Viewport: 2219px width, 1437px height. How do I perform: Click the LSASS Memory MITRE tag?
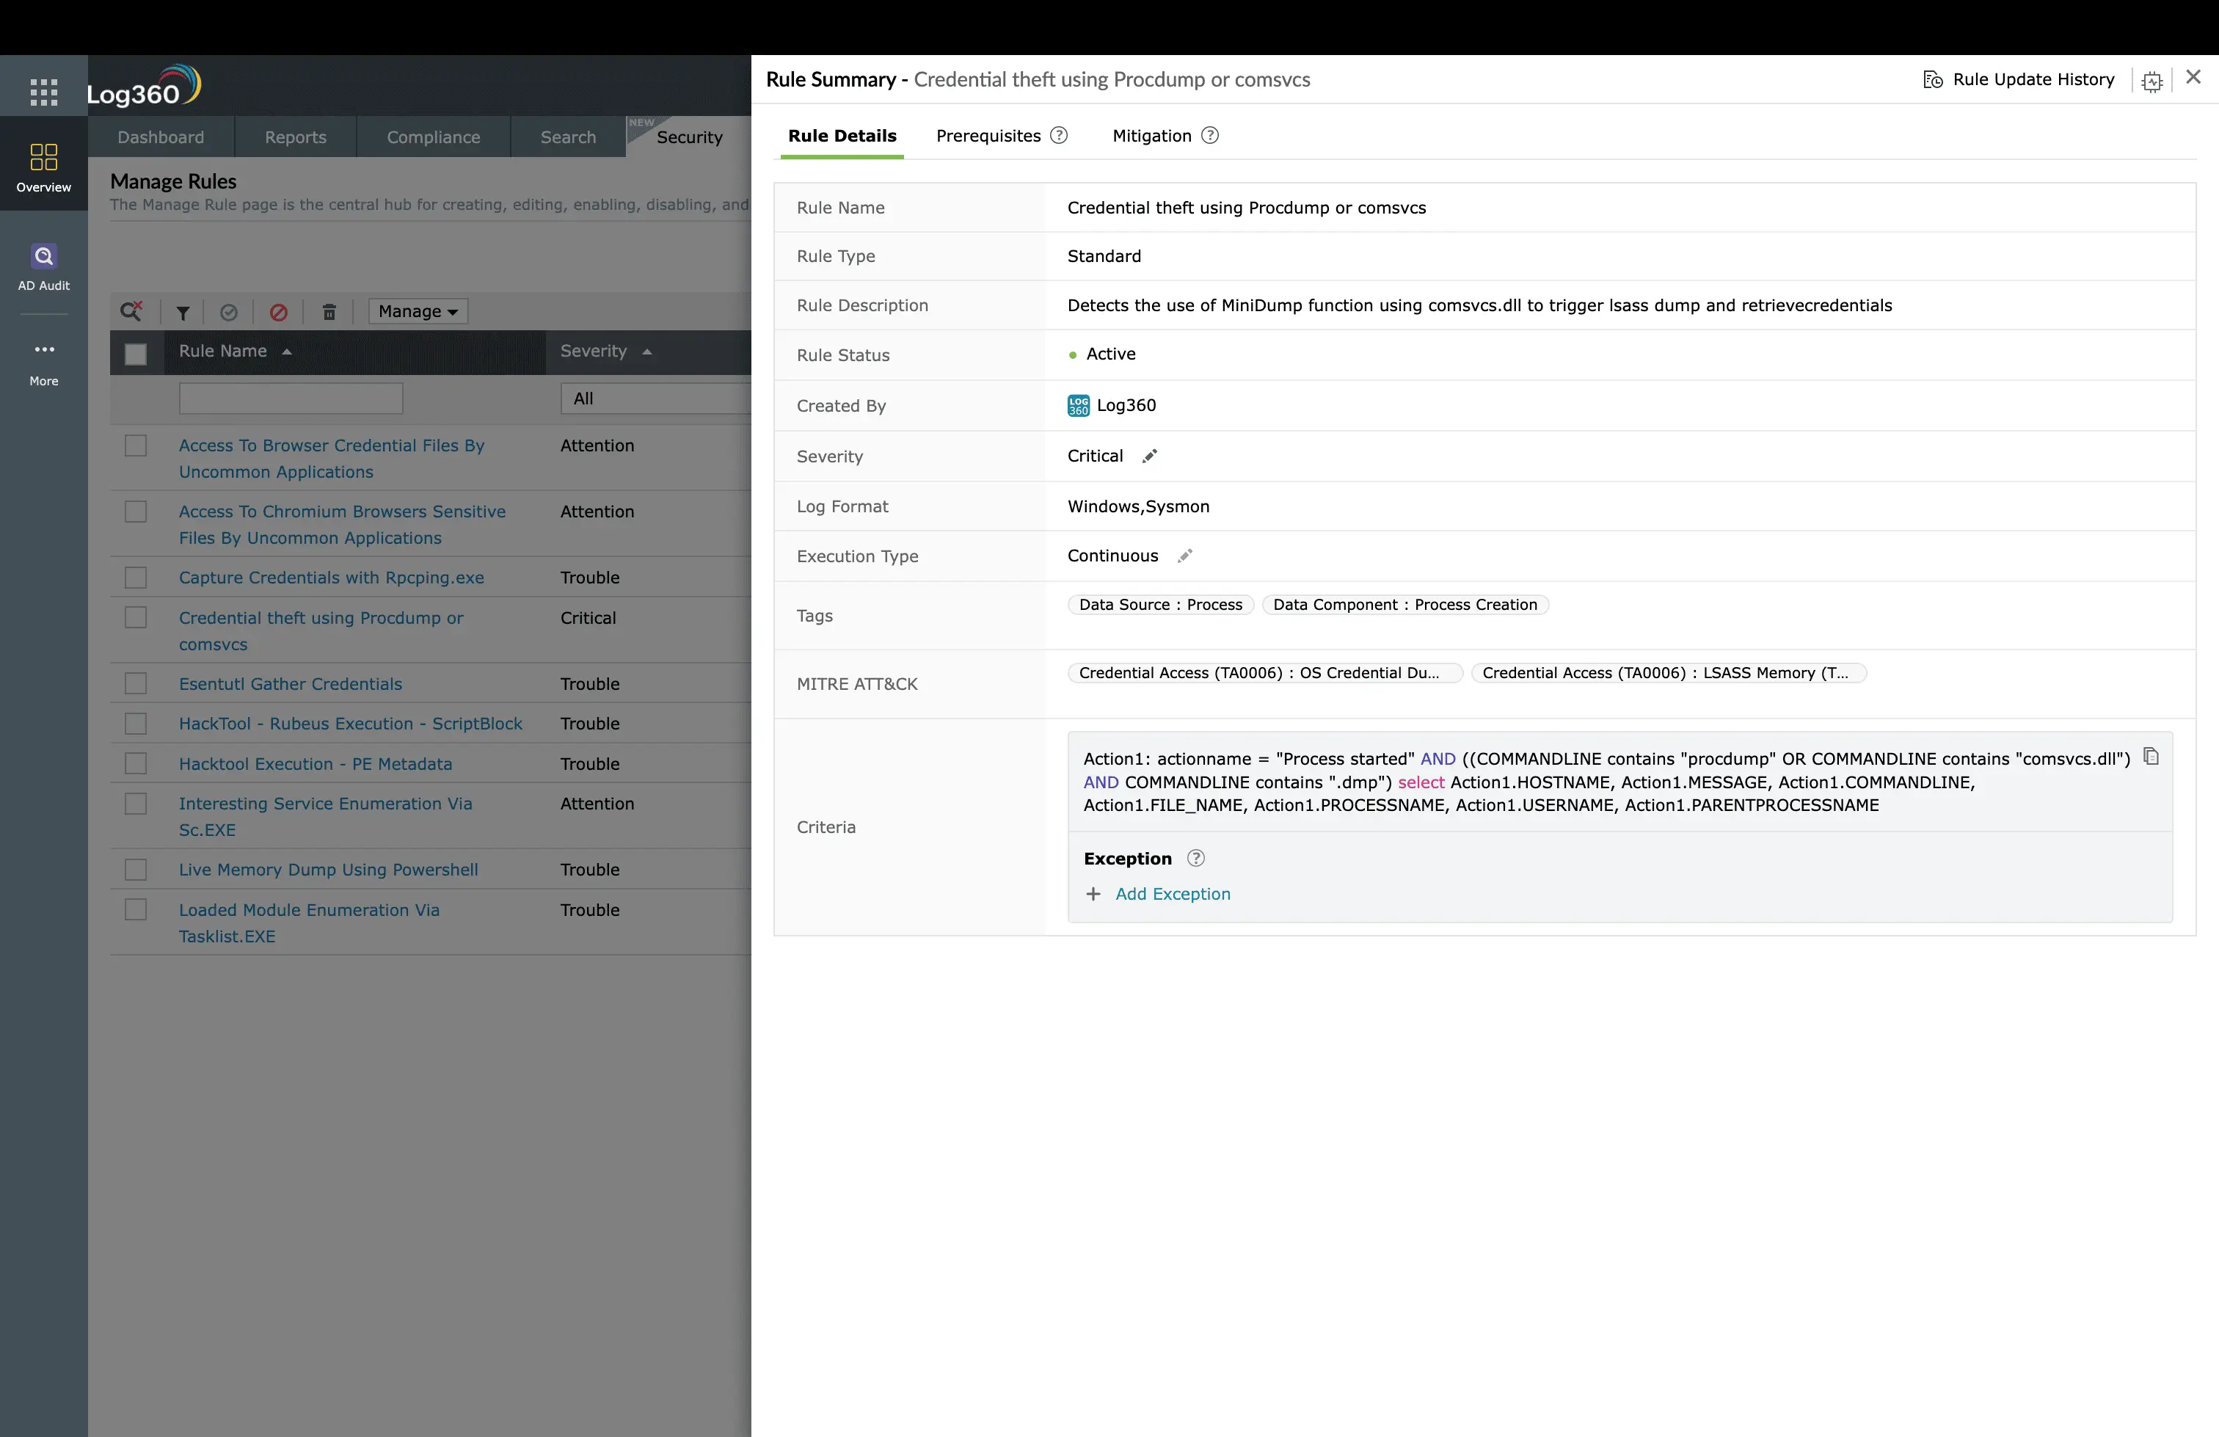[x=1668, y=673]
